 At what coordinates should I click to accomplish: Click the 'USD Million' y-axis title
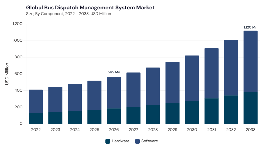point(7,74)
